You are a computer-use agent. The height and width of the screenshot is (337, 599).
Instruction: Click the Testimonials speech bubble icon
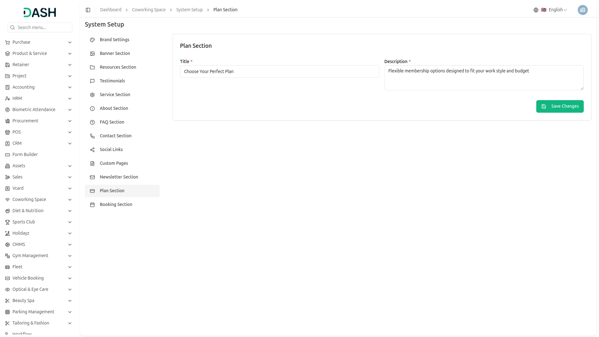pos(92,81)
